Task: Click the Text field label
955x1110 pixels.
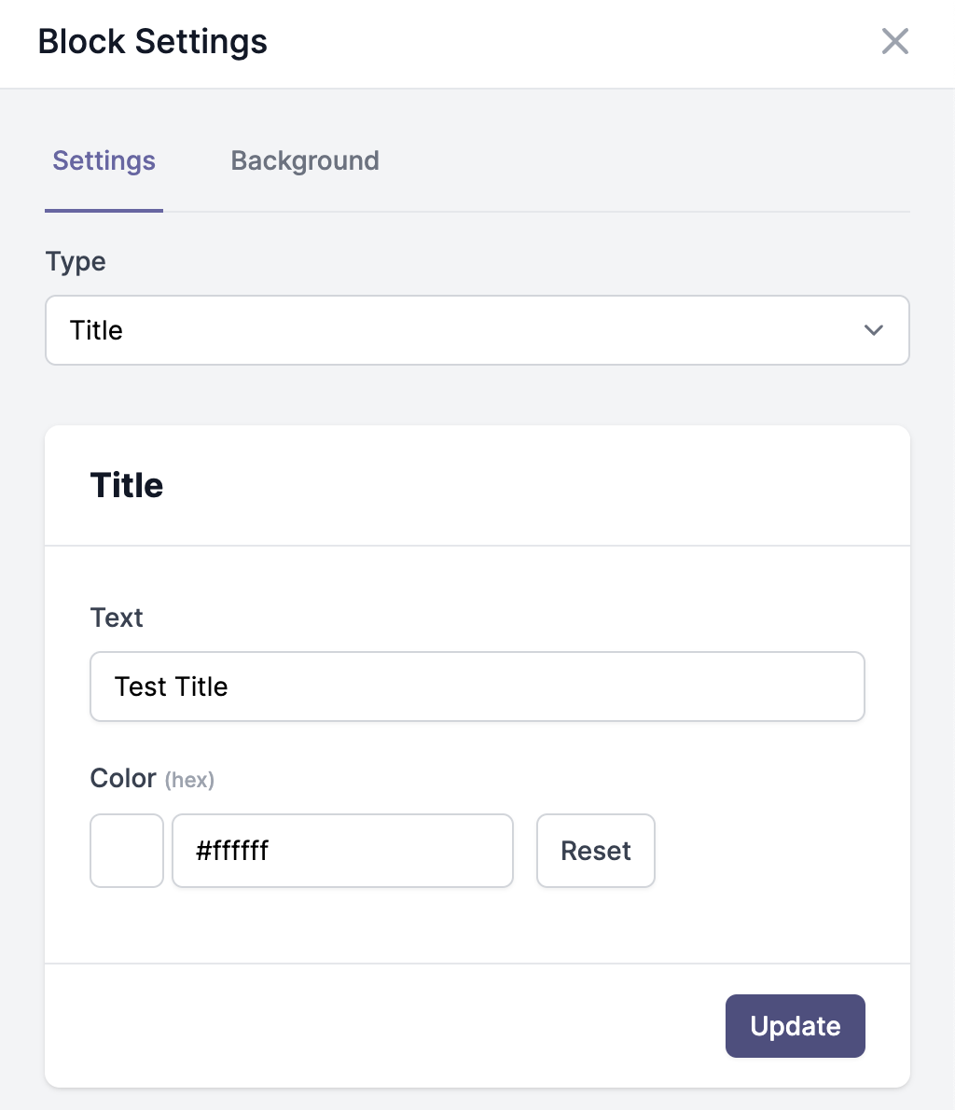Action: click(117, 617)
